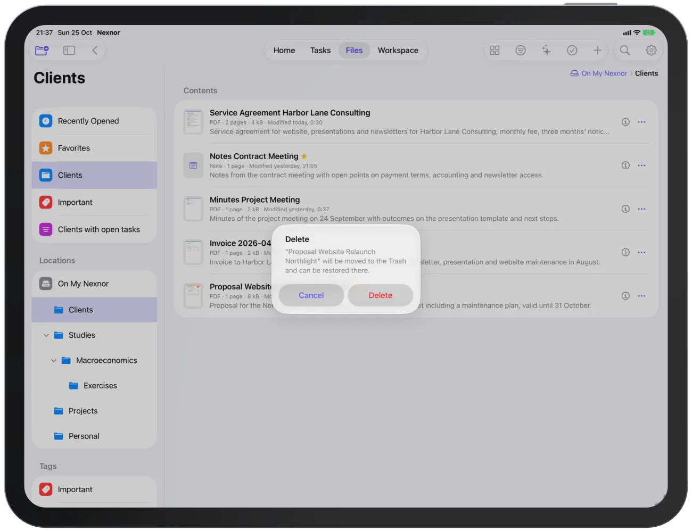The width and height of the screenshot is (692, 531).
Task: Open the sparkle AI assistant icon
Action: [x=546, y=51]
